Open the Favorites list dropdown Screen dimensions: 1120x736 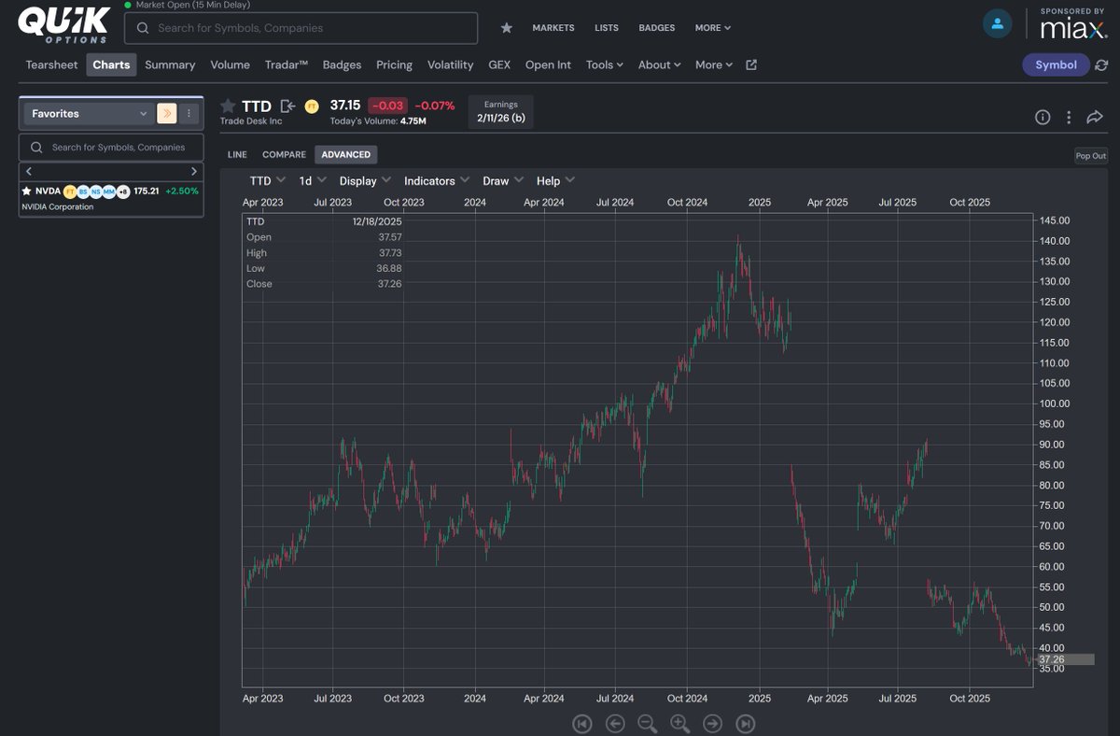point(89,113)
